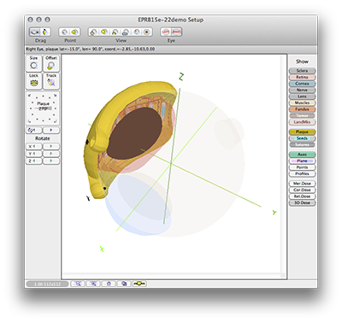Click the second zoom icon in bottom bar
The width and height of the screenshot is (342, 322).
[x=93, y=284]
